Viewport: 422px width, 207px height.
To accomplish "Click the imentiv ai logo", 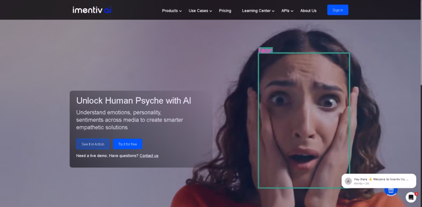I will click(x=92, y=10).
